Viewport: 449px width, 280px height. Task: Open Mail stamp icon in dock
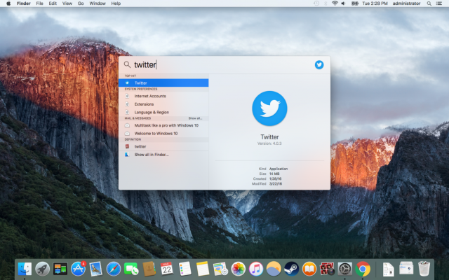[x=95, y=269]
